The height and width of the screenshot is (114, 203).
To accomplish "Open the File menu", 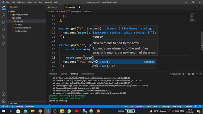I will coord(8,2).
